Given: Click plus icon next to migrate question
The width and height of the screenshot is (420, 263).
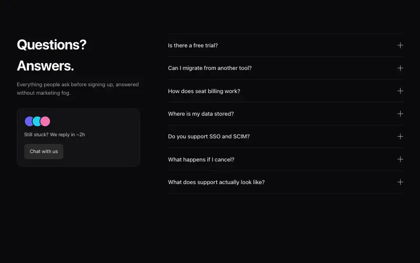Looking at the screenshot, I should 400,68.
